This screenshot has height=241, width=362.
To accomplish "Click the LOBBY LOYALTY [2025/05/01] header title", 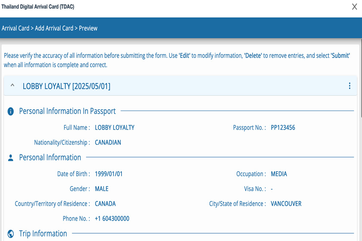I will pos(66,86).
